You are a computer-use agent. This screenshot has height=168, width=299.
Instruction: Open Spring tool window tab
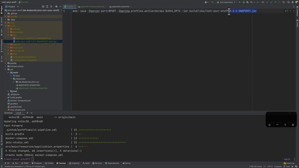[127, 163]
